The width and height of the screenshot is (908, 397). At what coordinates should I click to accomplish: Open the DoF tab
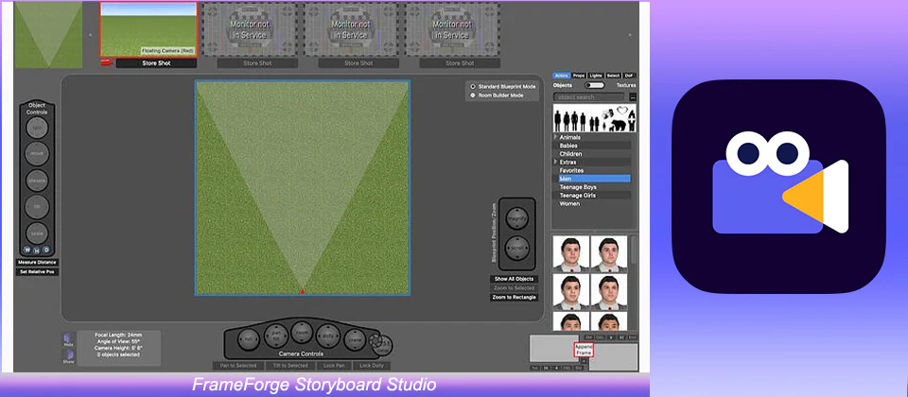tap(629, 76)
